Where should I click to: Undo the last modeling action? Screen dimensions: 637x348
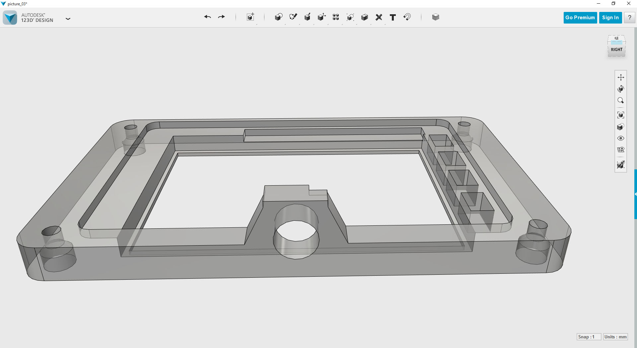[208, 17]
